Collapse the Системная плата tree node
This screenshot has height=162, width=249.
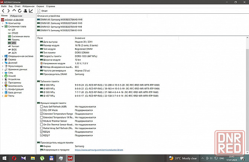3,26
